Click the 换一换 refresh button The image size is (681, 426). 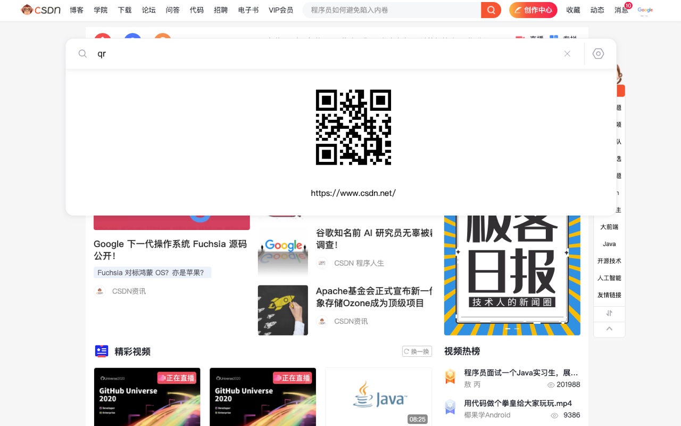(417, 351)
